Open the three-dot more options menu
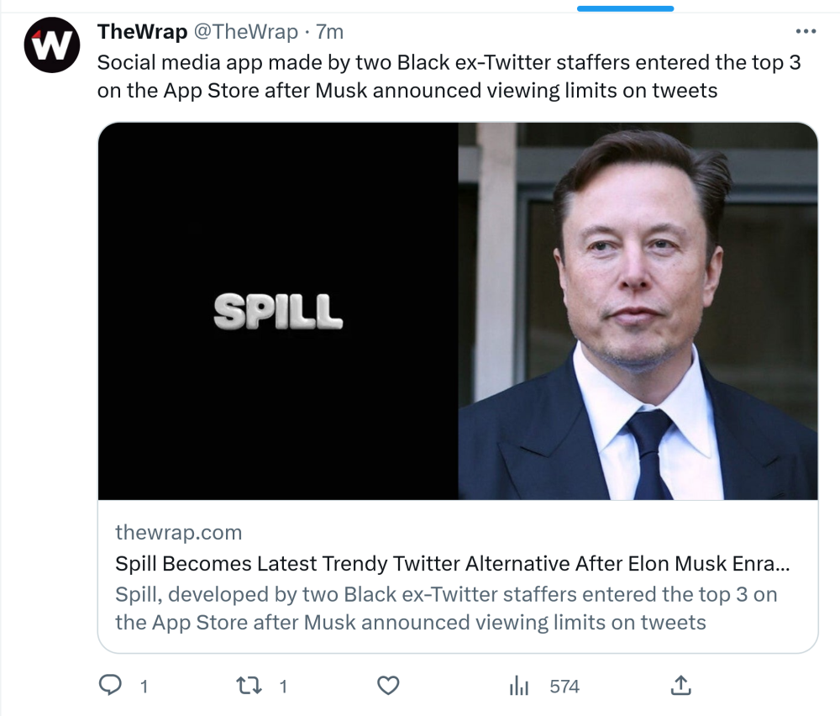The height and width of the screenshot is (716, 840). coord(805,32)
